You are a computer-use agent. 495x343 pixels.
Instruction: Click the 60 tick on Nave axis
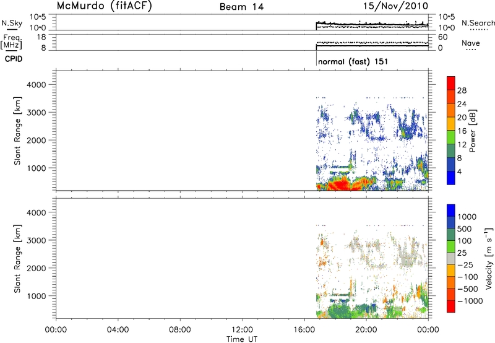pyautogui.click(x=442, y=37)
